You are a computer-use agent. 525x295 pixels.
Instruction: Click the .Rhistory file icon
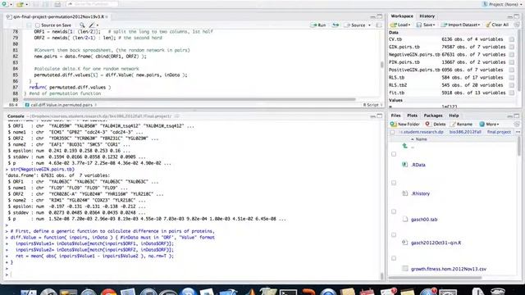pyautogui.click(x=404, y=193)
